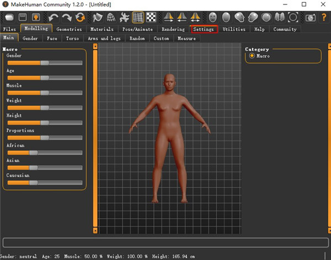Click the Undo arrow icon
The height and width of the screenshot is (260, 331).
click(x=53, y=18)
